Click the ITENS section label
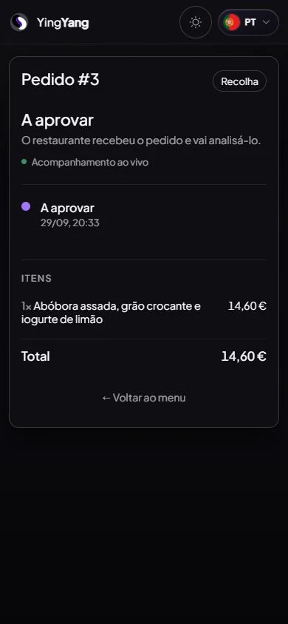288x624 pixels. click(36, 278)
